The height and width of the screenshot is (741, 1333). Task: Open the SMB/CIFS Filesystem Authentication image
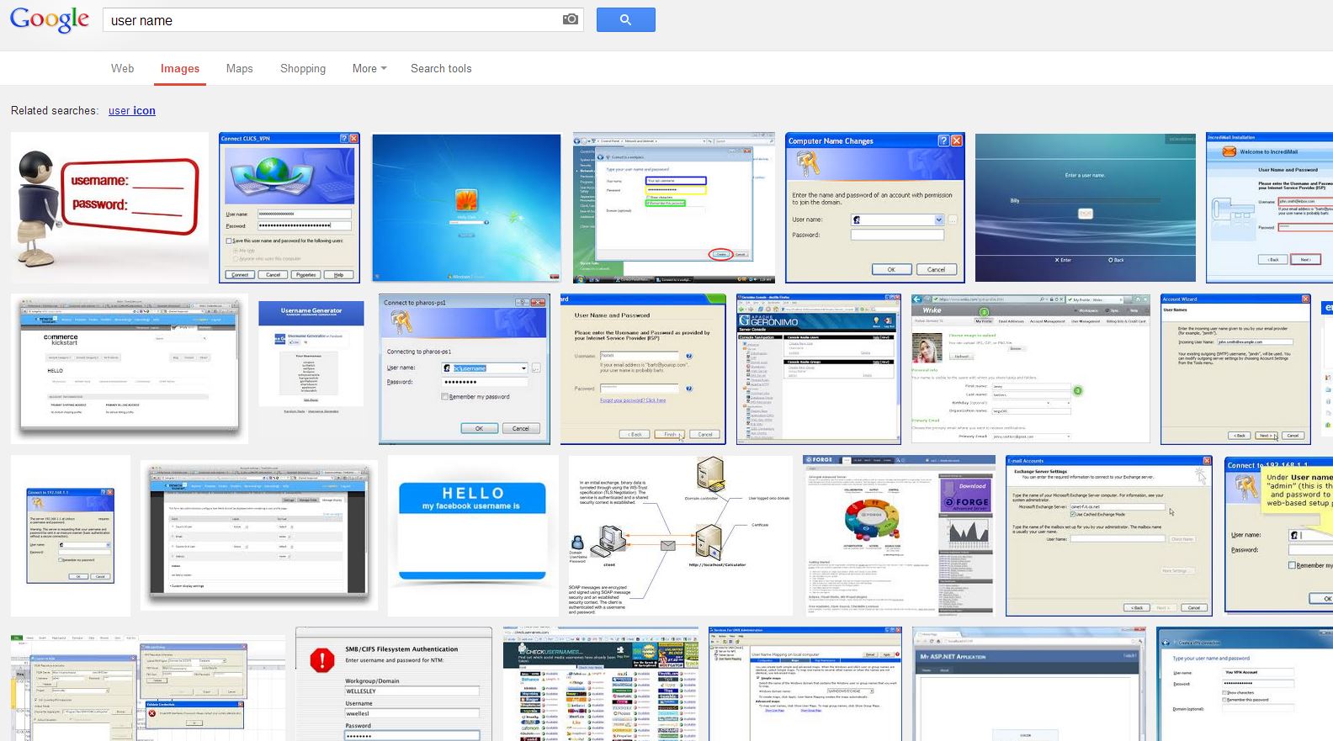(x=394, y=684)
